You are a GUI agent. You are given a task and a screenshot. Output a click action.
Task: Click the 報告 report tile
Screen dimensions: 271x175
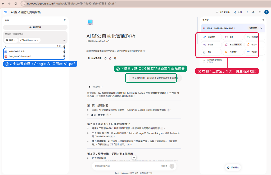(233, 44)
